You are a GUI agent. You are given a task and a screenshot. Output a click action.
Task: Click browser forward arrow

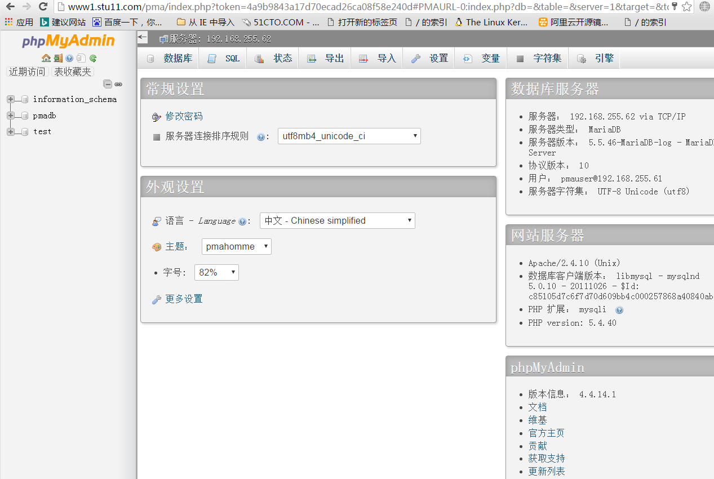(26, 7)
